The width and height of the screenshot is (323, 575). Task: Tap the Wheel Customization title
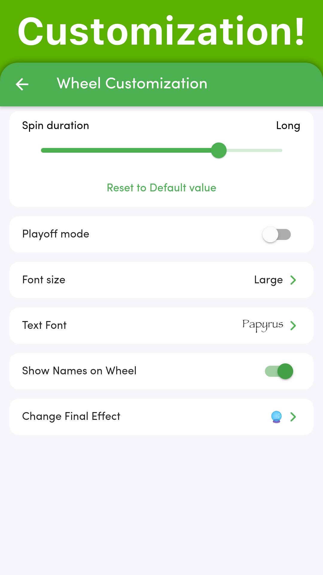tap(132, 83)
